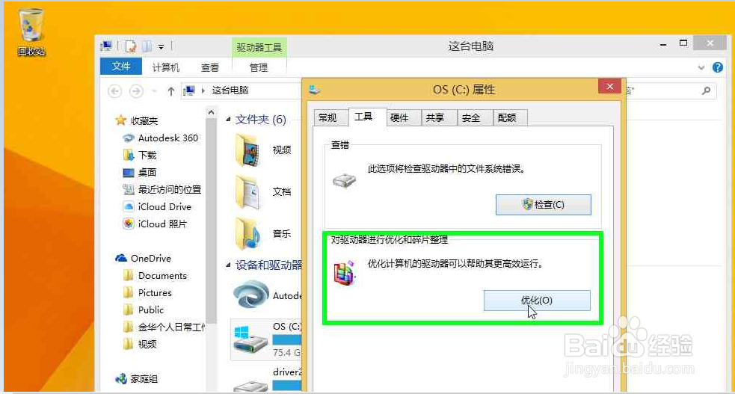This screenshot has height=394, width=735.
Task: Click the new folder quick access icon
Action: [x=147, y=46]
